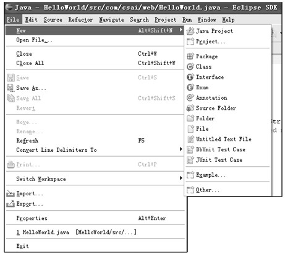Image resolution: width=285 pixels, height=256 pixels.
Task: Click the Other... wizard icon
Action: click(190, 190)
